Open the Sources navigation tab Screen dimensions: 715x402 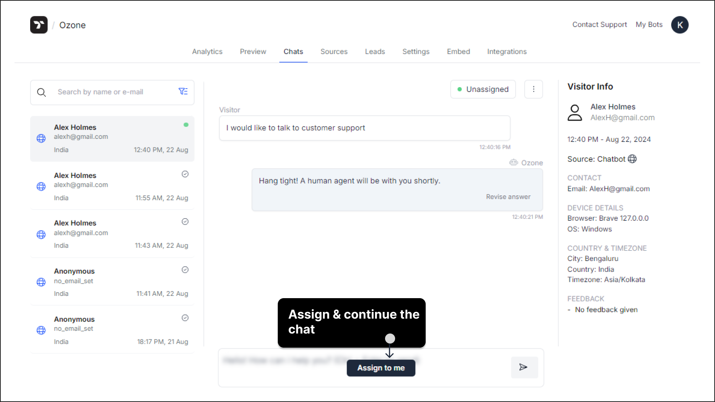pos(334,51)
